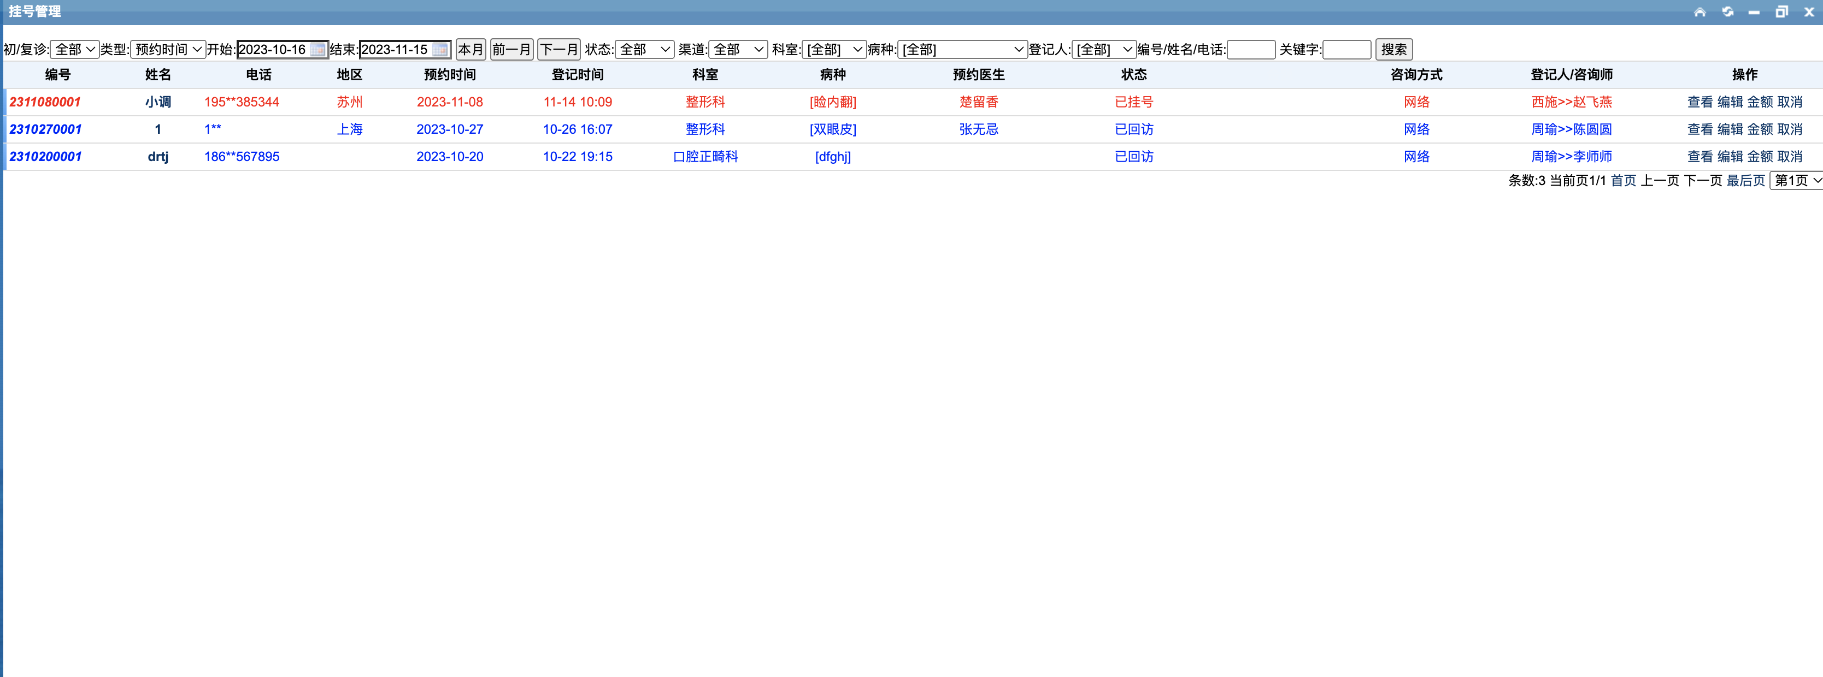Click the refresh icon in title bar

coord(1727,12)
